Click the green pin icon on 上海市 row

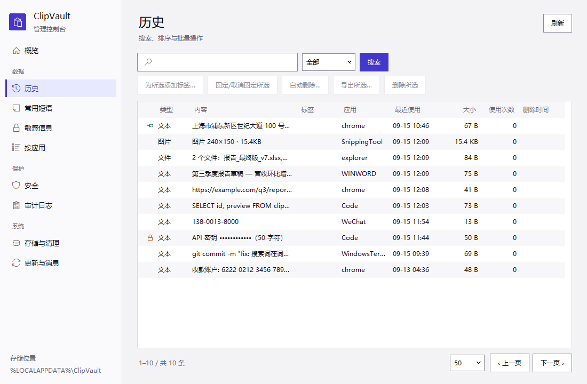point(150,126)
